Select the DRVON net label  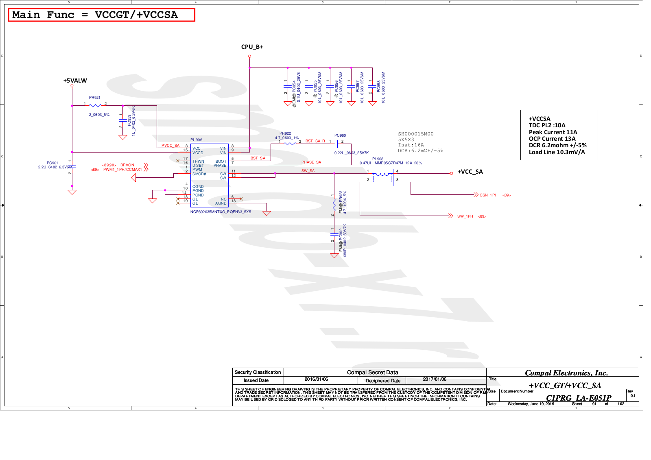(x=127, y=165)
